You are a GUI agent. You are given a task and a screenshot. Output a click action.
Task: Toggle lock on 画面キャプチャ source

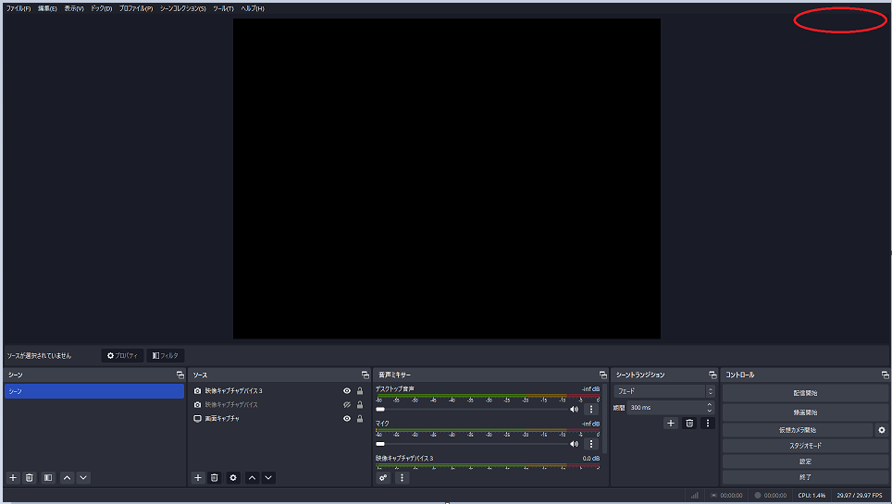click(360, 418)
